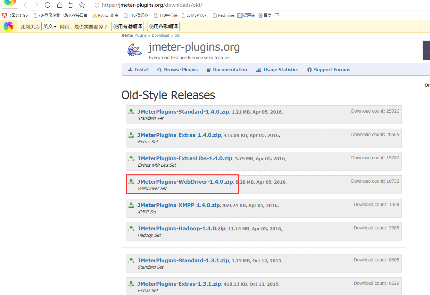Click the jmeter-plugins.org site title

point(194,47)
